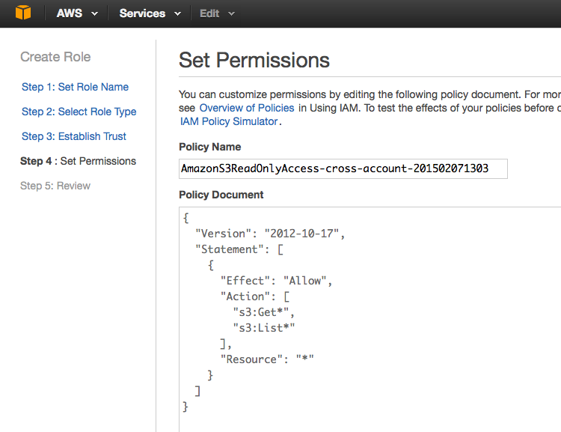Expand the Services dropdown

point(150,13)
